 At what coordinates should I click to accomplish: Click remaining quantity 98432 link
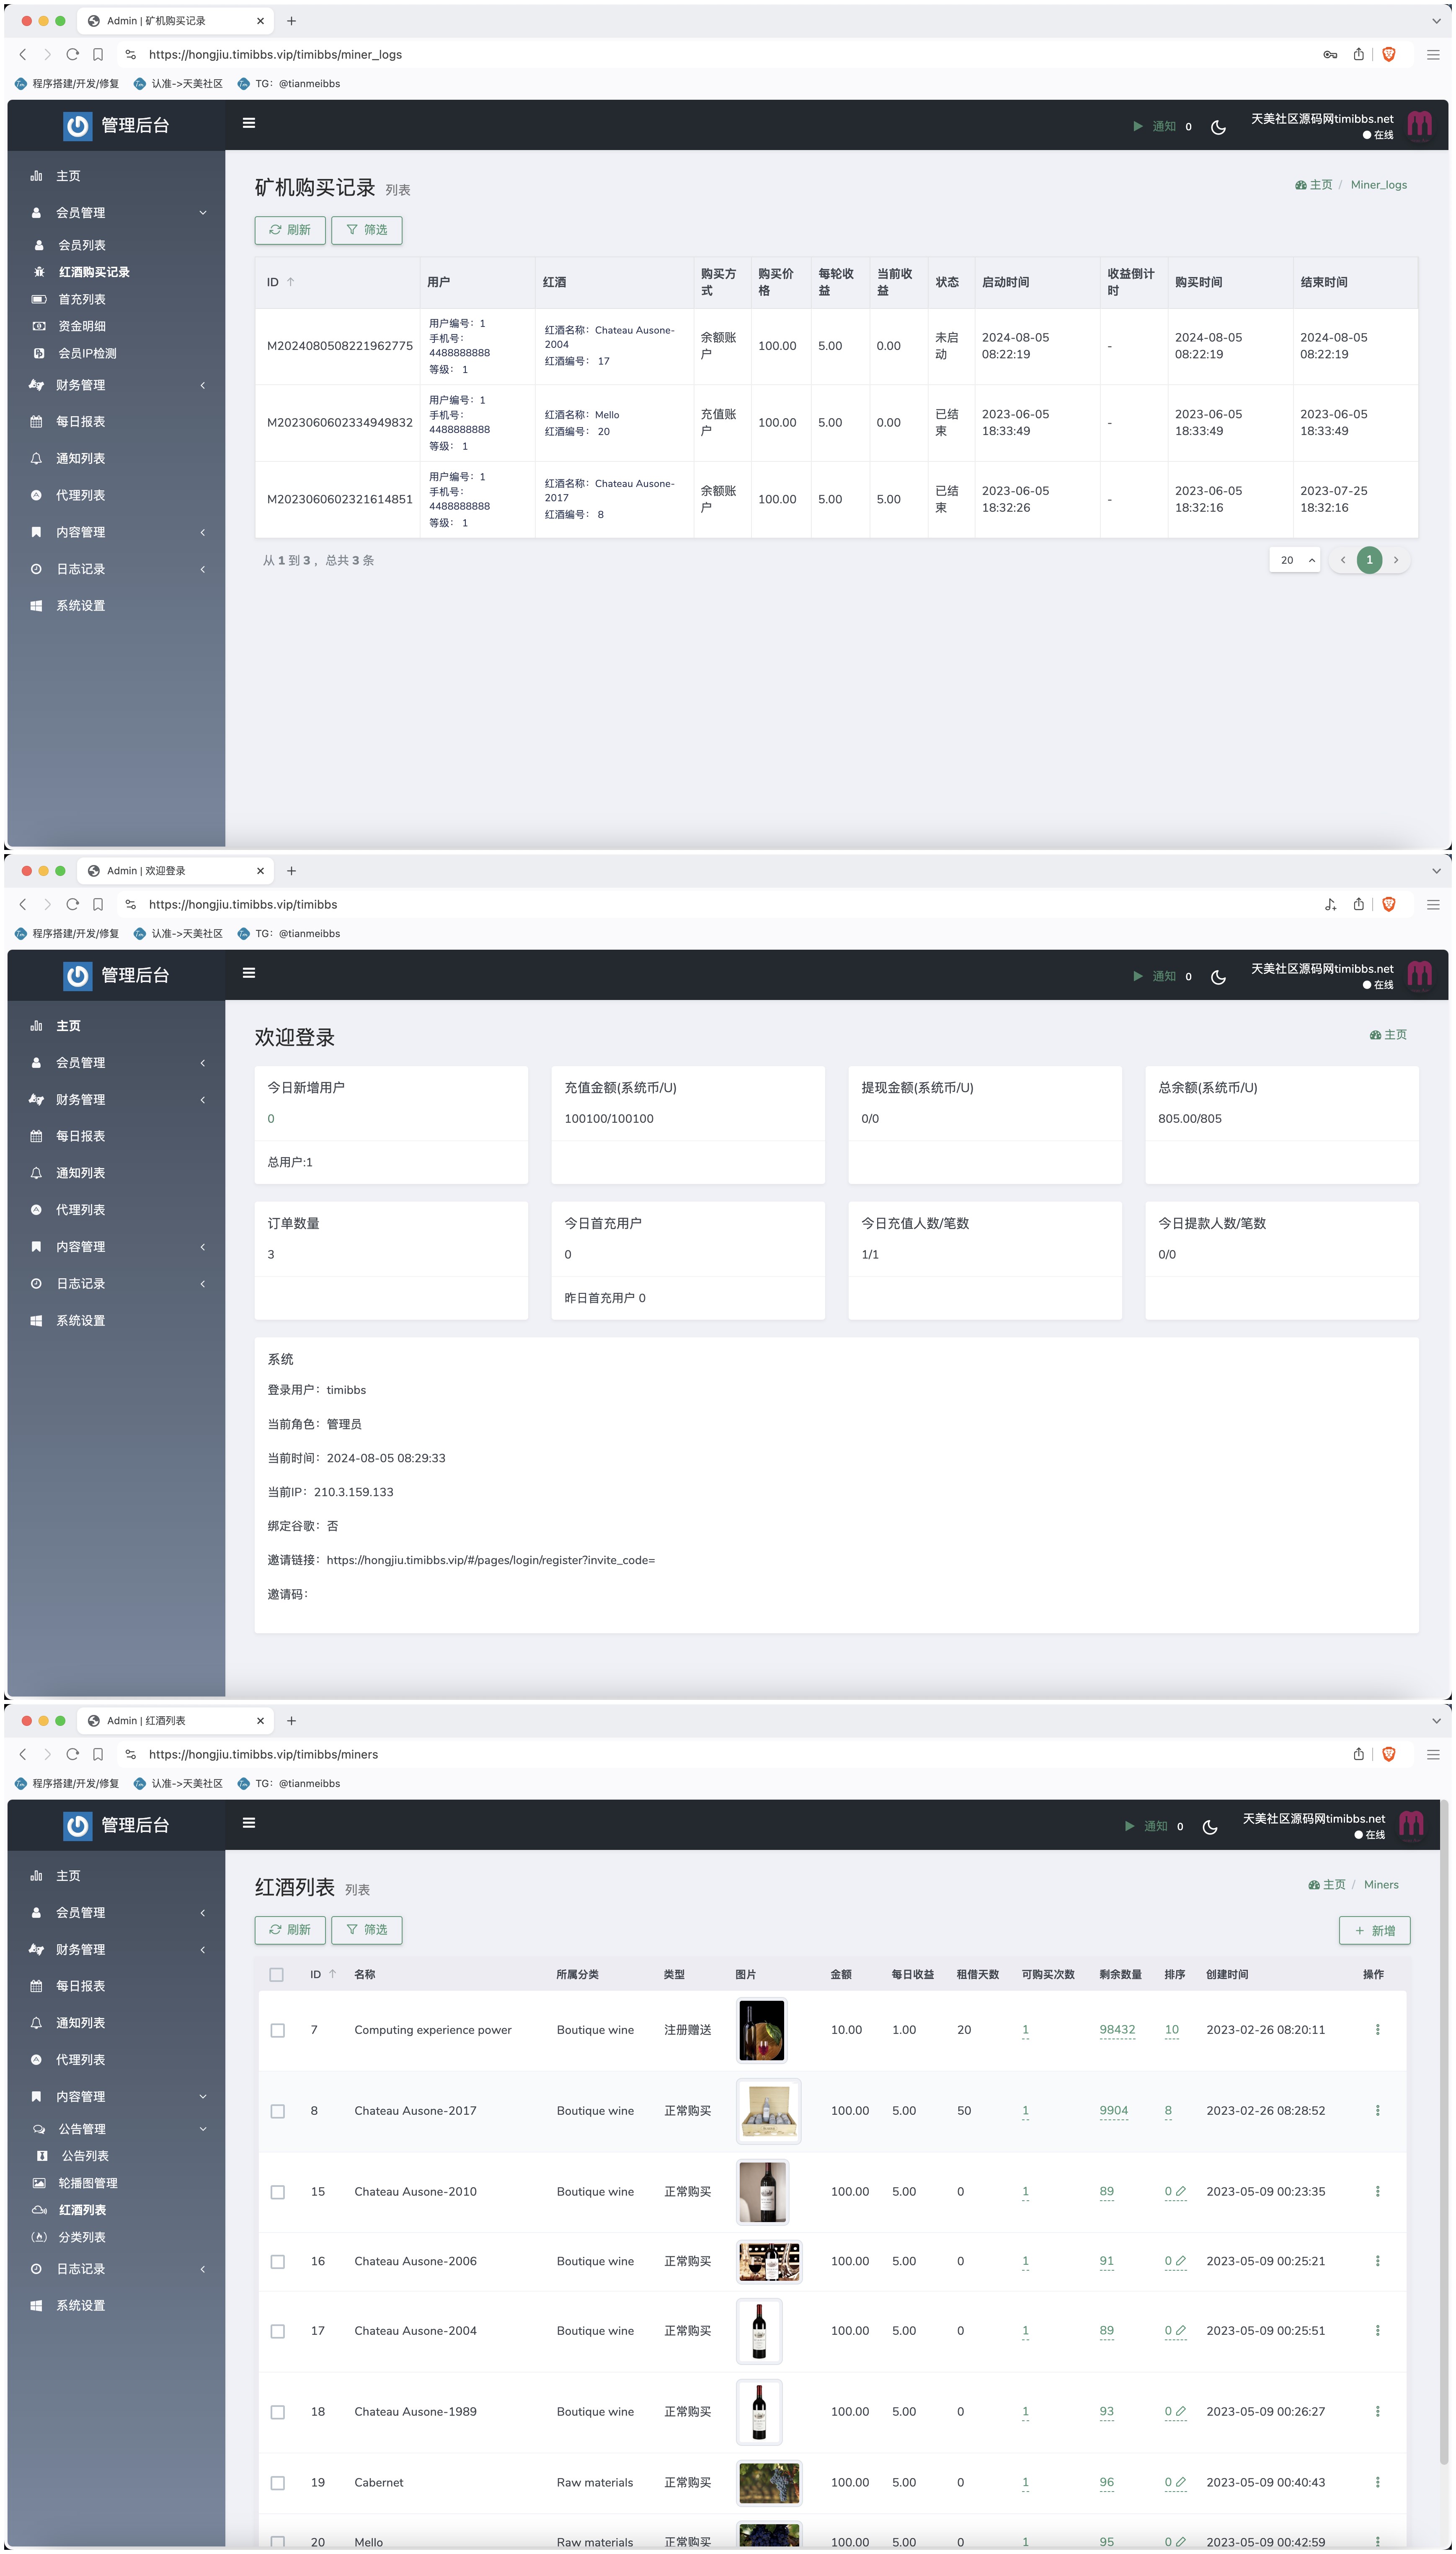click(1117, 2030)
